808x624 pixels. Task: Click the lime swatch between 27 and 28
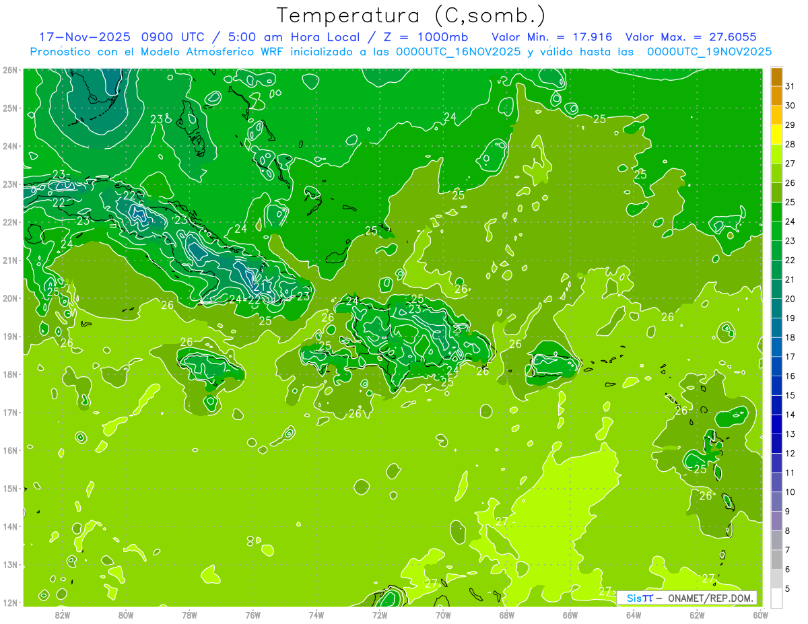tap(777, 155)
